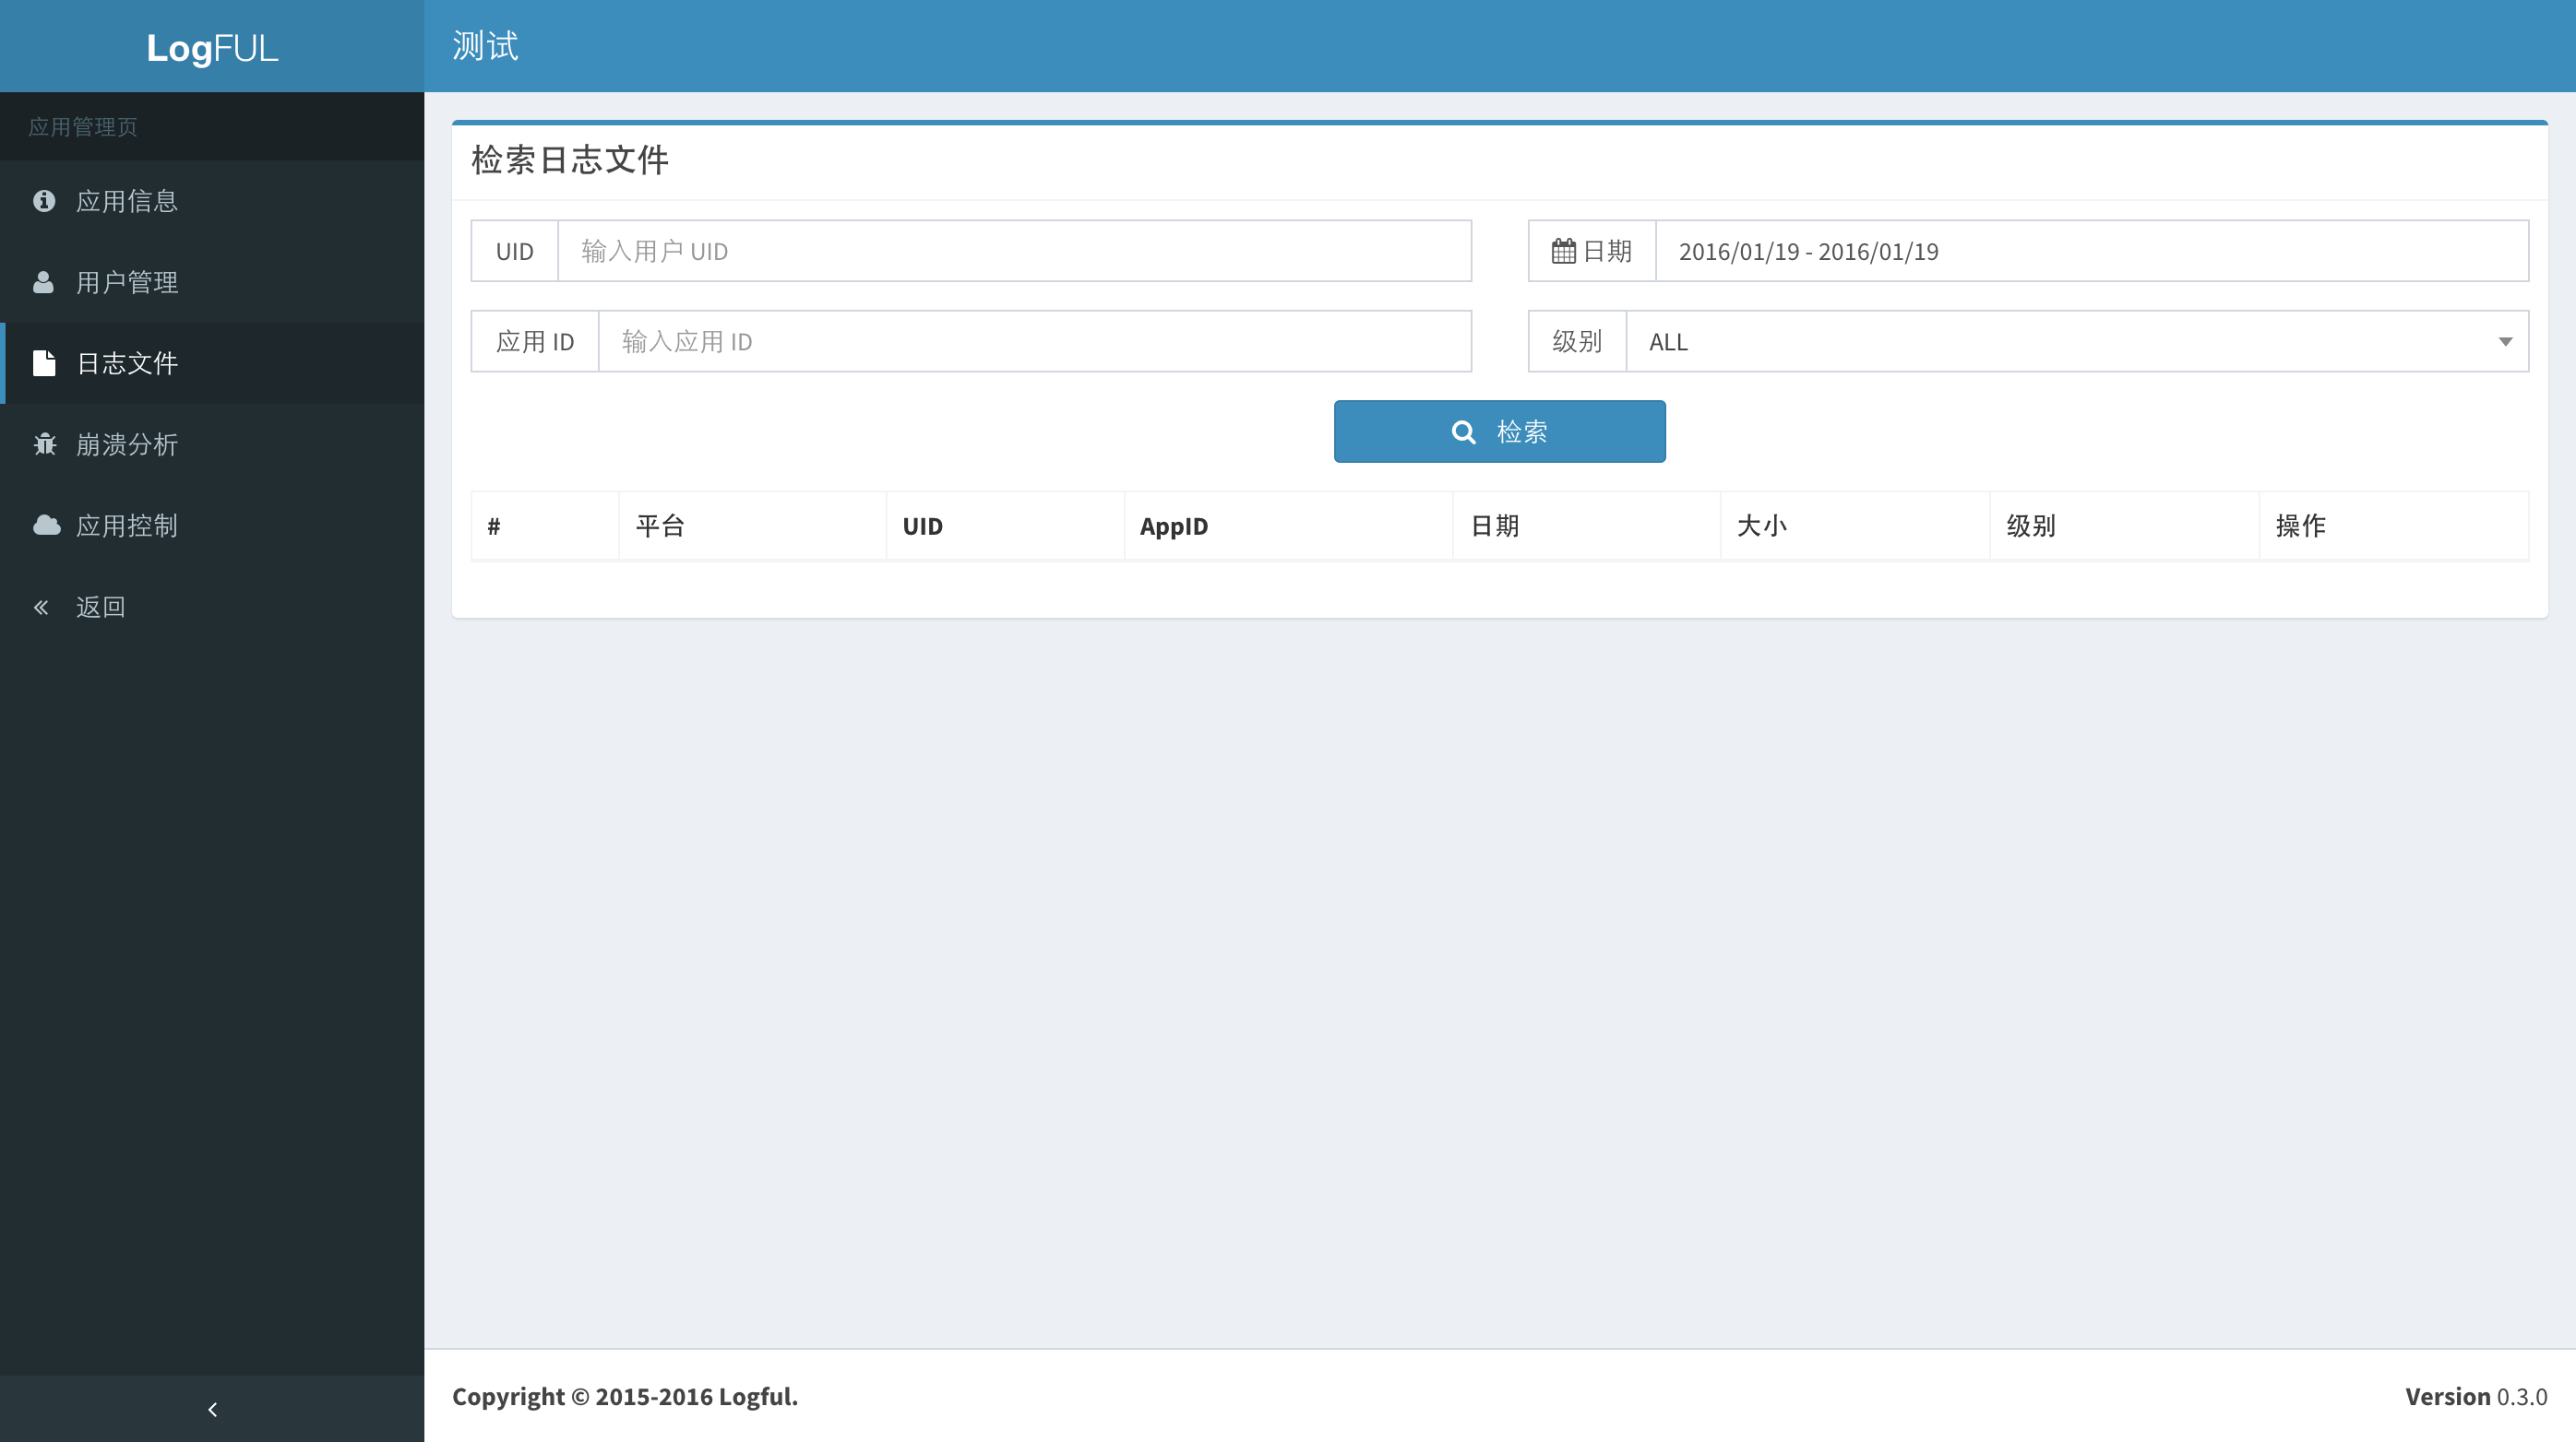Click the 返回 (Back) navigation link
The height and width of the screenshot is (1442, 2576).
(x=99, y=606)
